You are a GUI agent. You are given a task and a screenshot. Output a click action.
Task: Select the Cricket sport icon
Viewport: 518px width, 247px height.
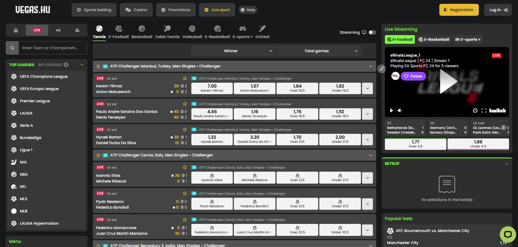[262, 29]
